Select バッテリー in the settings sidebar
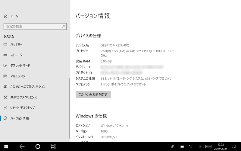The image size is (241, 151). click(x=16, y=44)
